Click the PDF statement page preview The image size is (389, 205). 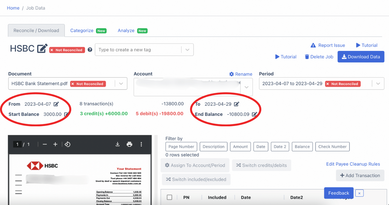(x=80, y=180)
